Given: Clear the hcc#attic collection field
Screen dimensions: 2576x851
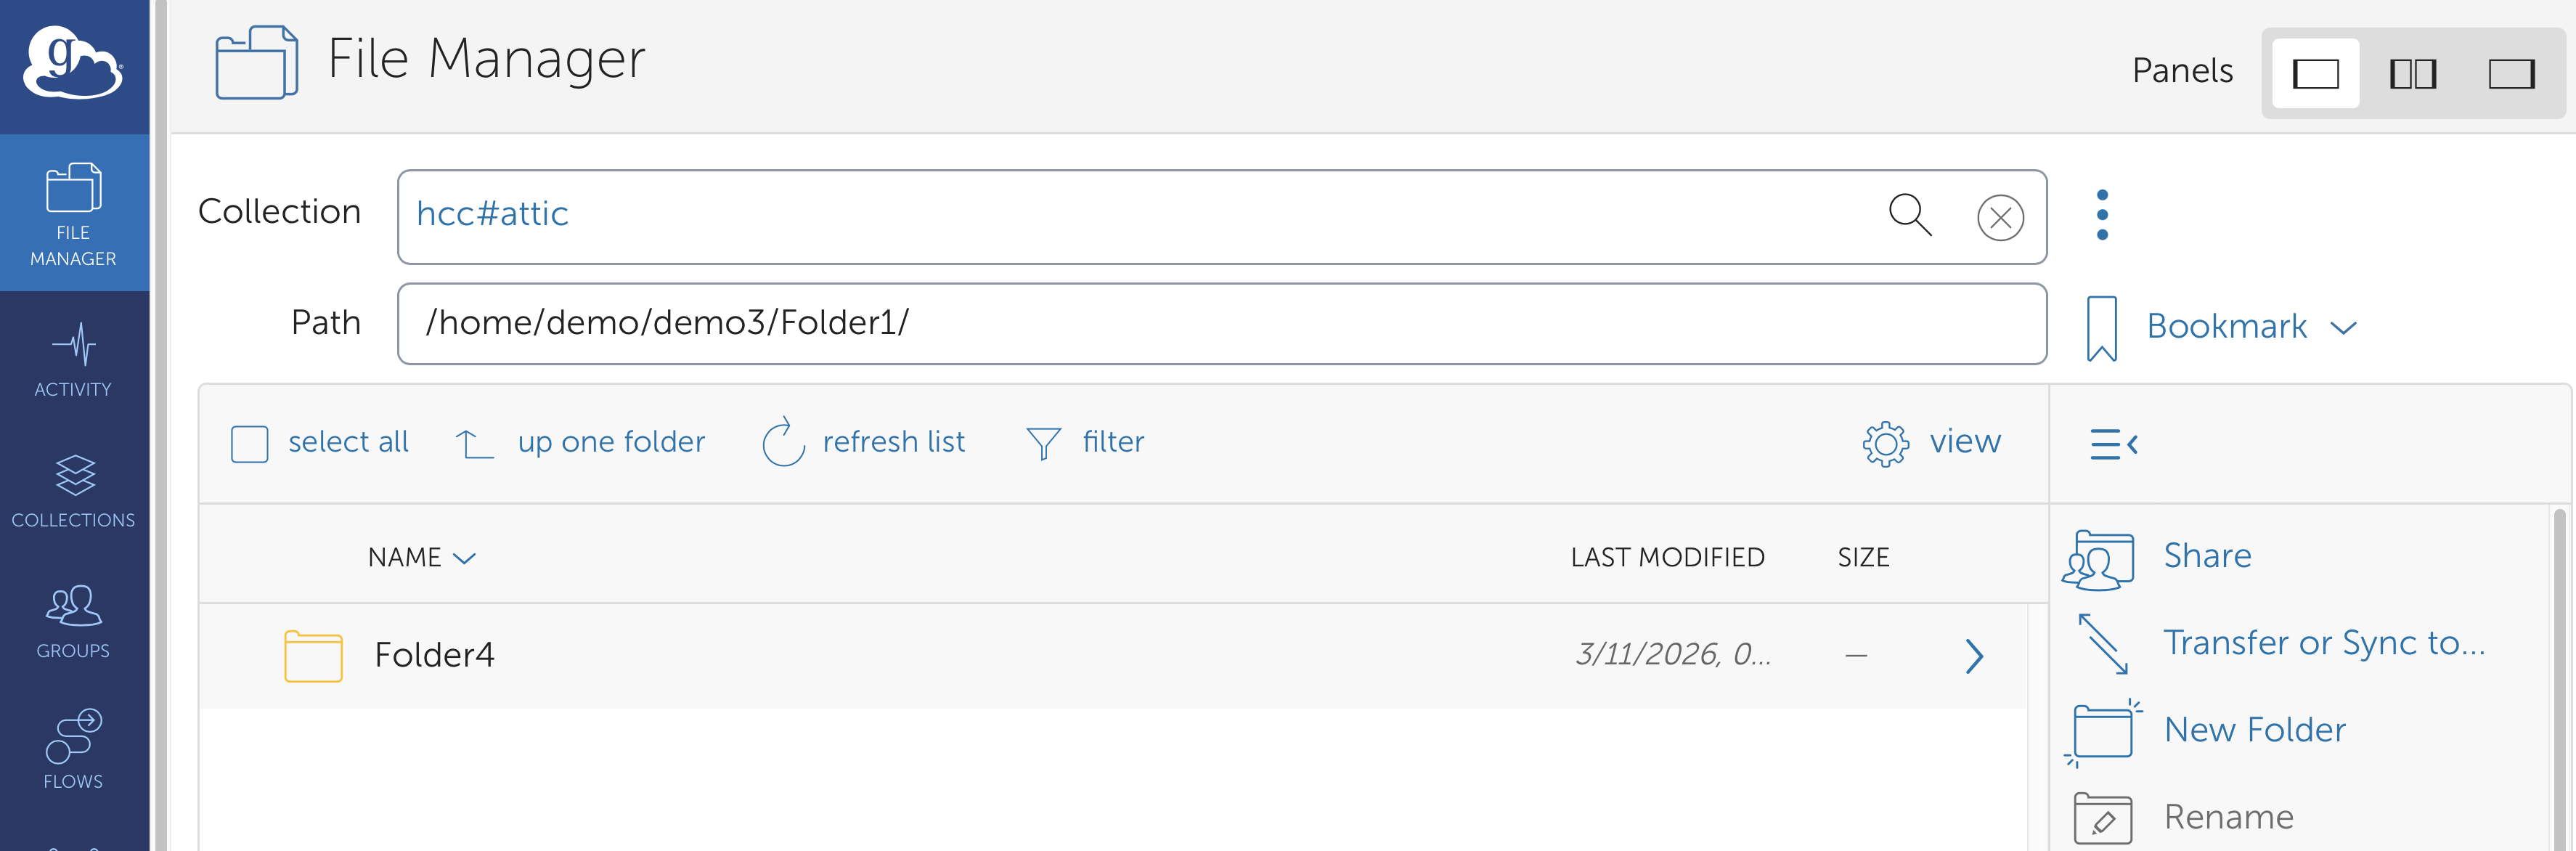Looking at the screenshot, I should pos(2000,218).
